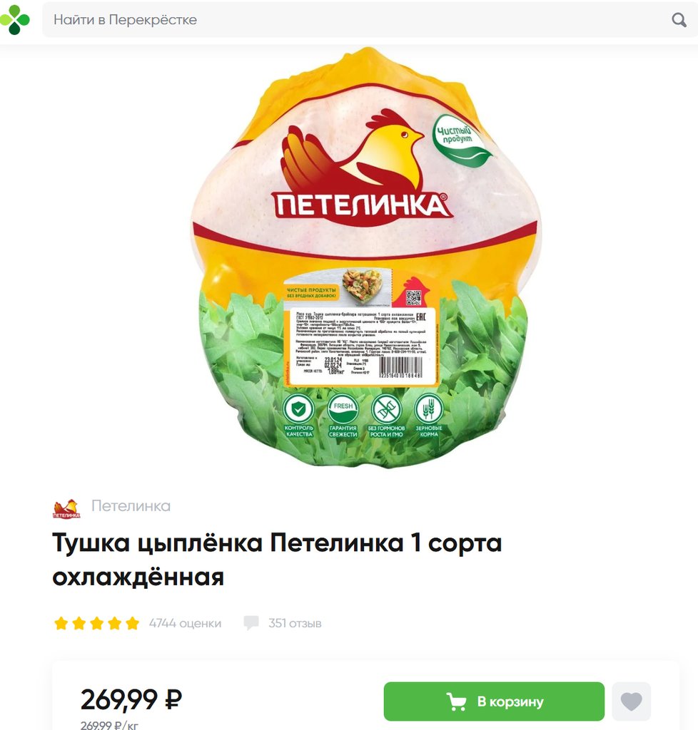Screen dimensions: 698x730
Task: Open the Петелинка brand link
Action: click(x=131, y=505)
